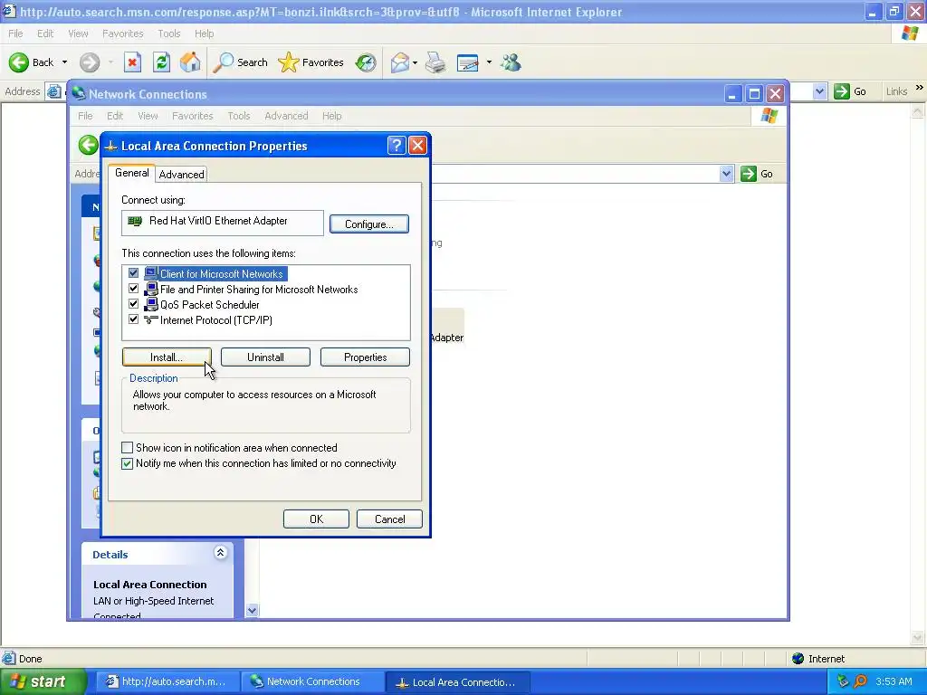Click the Back button in Internet Explorer
927x695 pixels.
[x=31, y=62]
